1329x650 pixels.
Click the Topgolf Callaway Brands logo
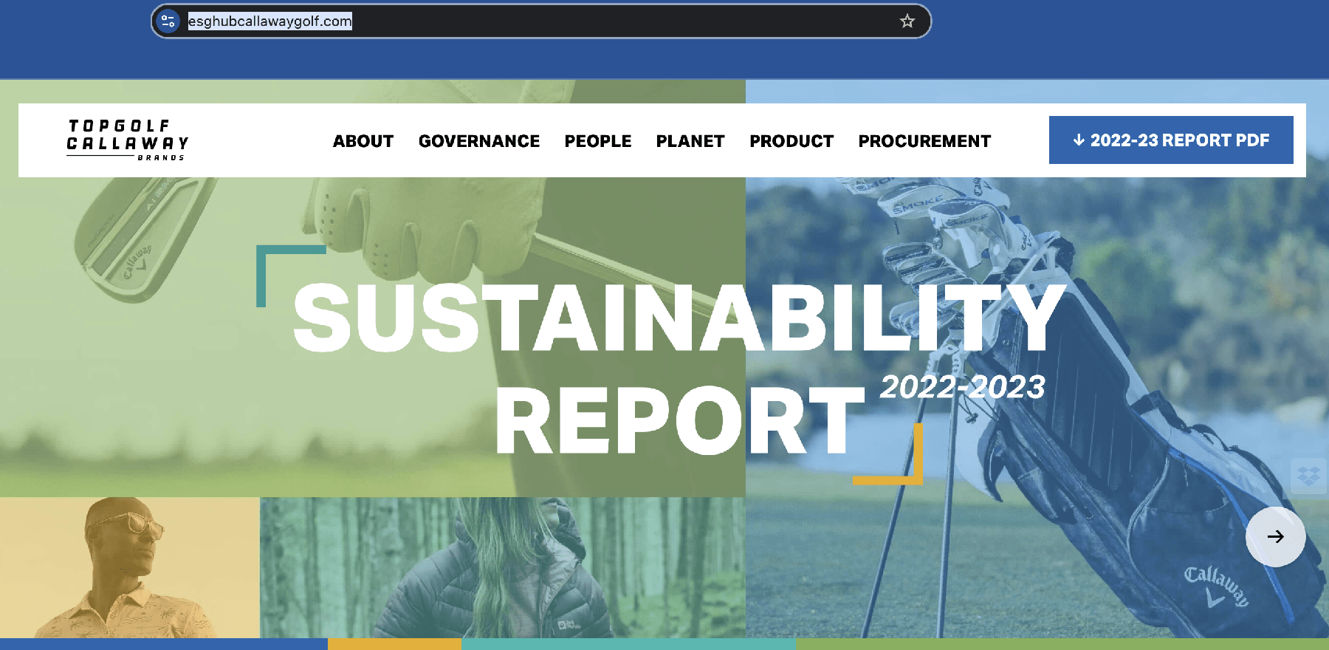pos(128,140)
